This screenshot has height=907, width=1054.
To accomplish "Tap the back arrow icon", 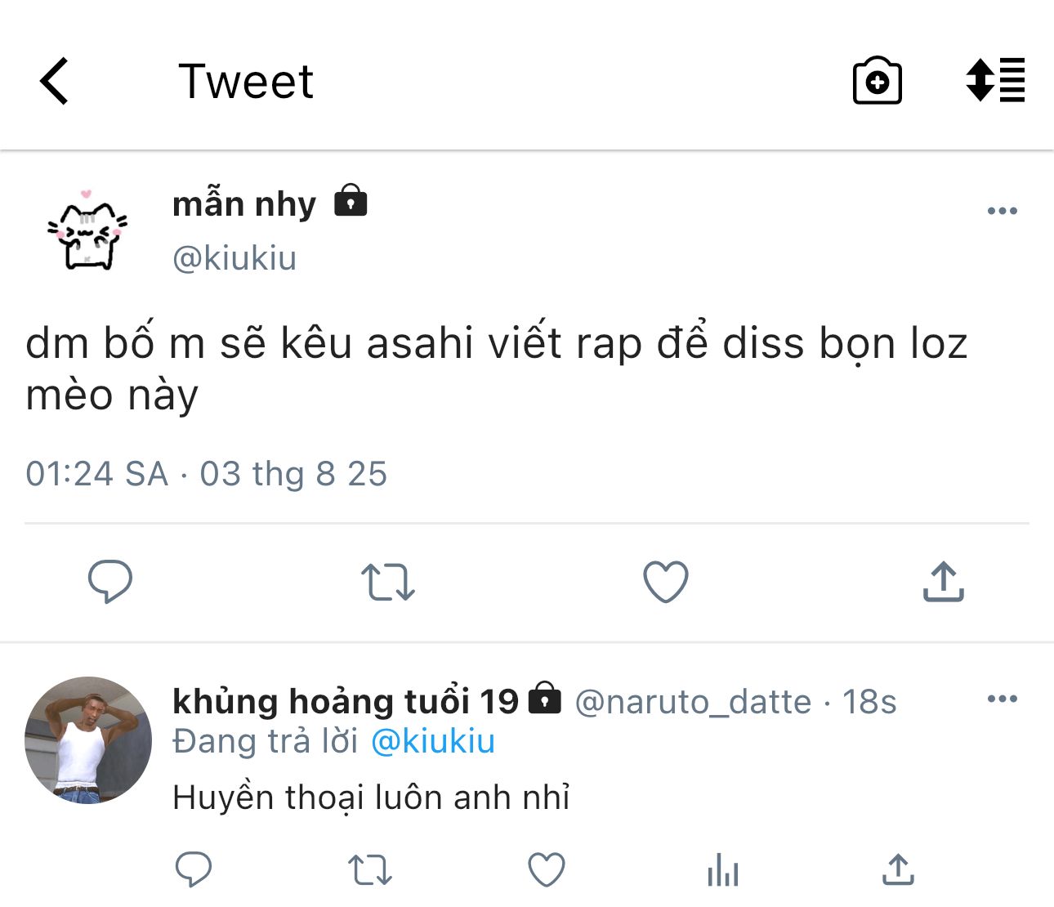I will click(55, 81).
